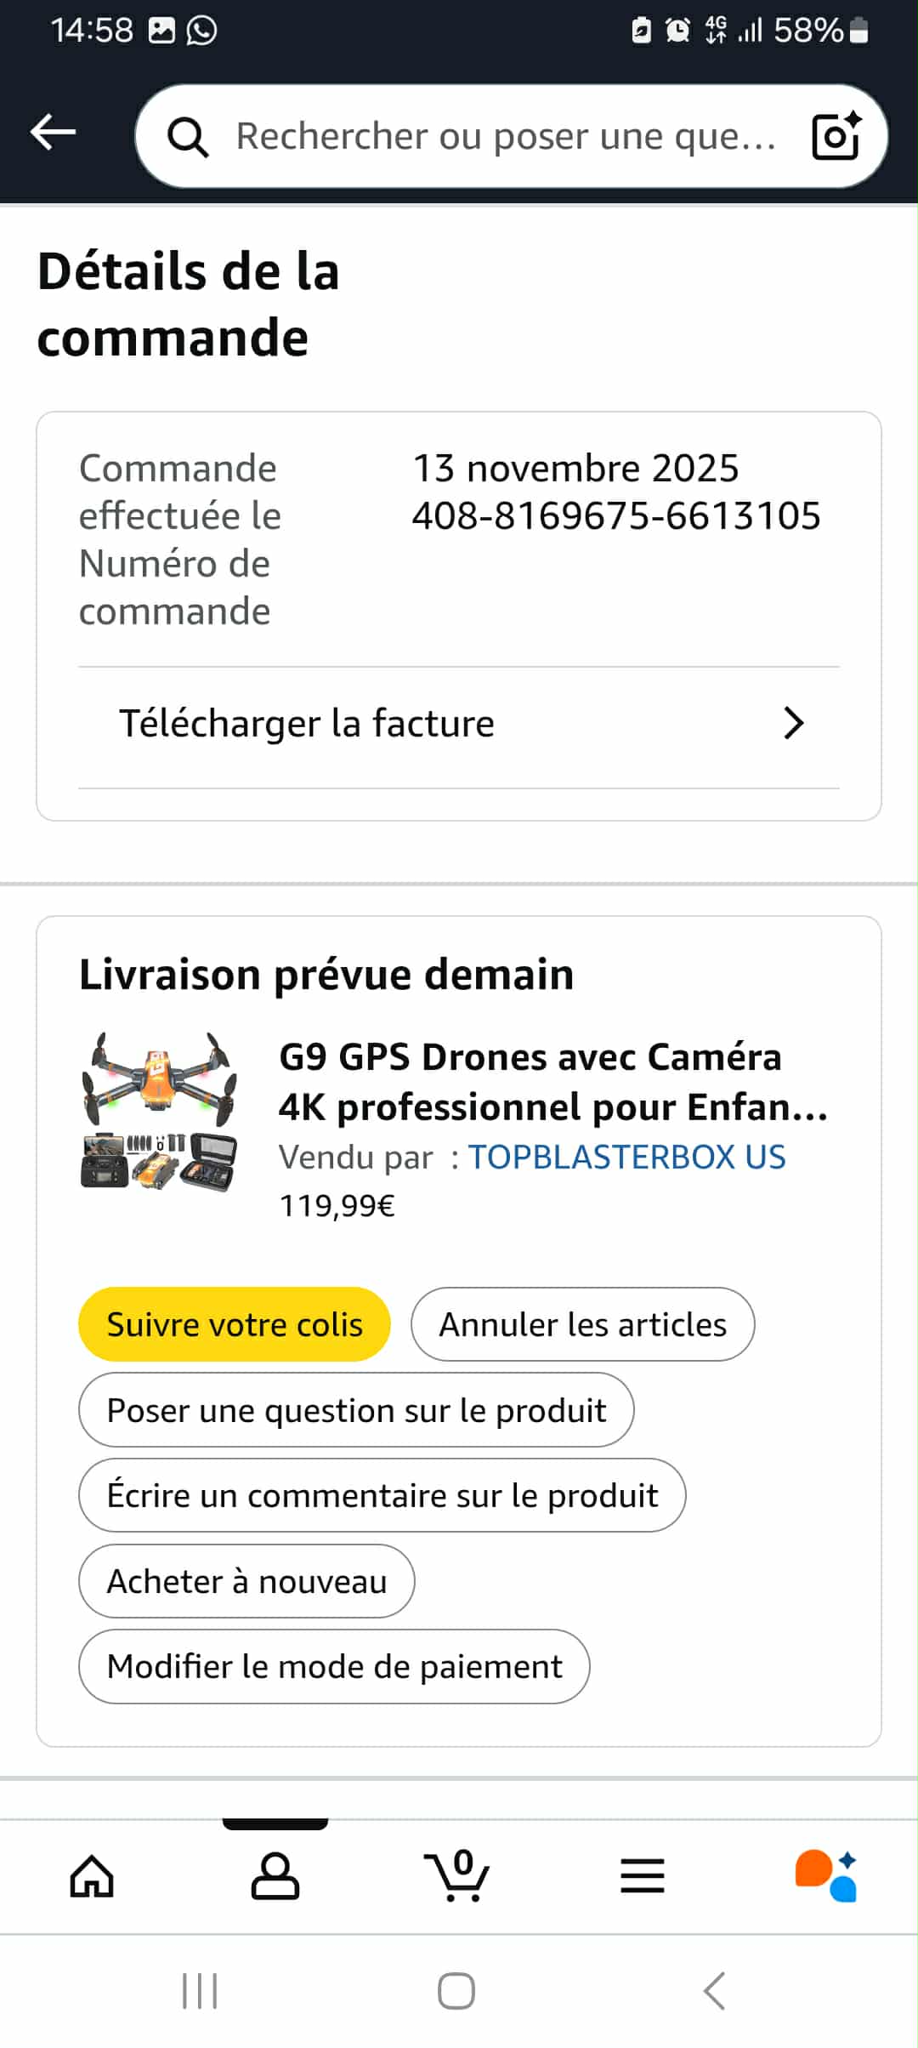Expand the Télécharger la facture chevron
The height and width of the screenshot is (2048, 918).
pos(792,724)
